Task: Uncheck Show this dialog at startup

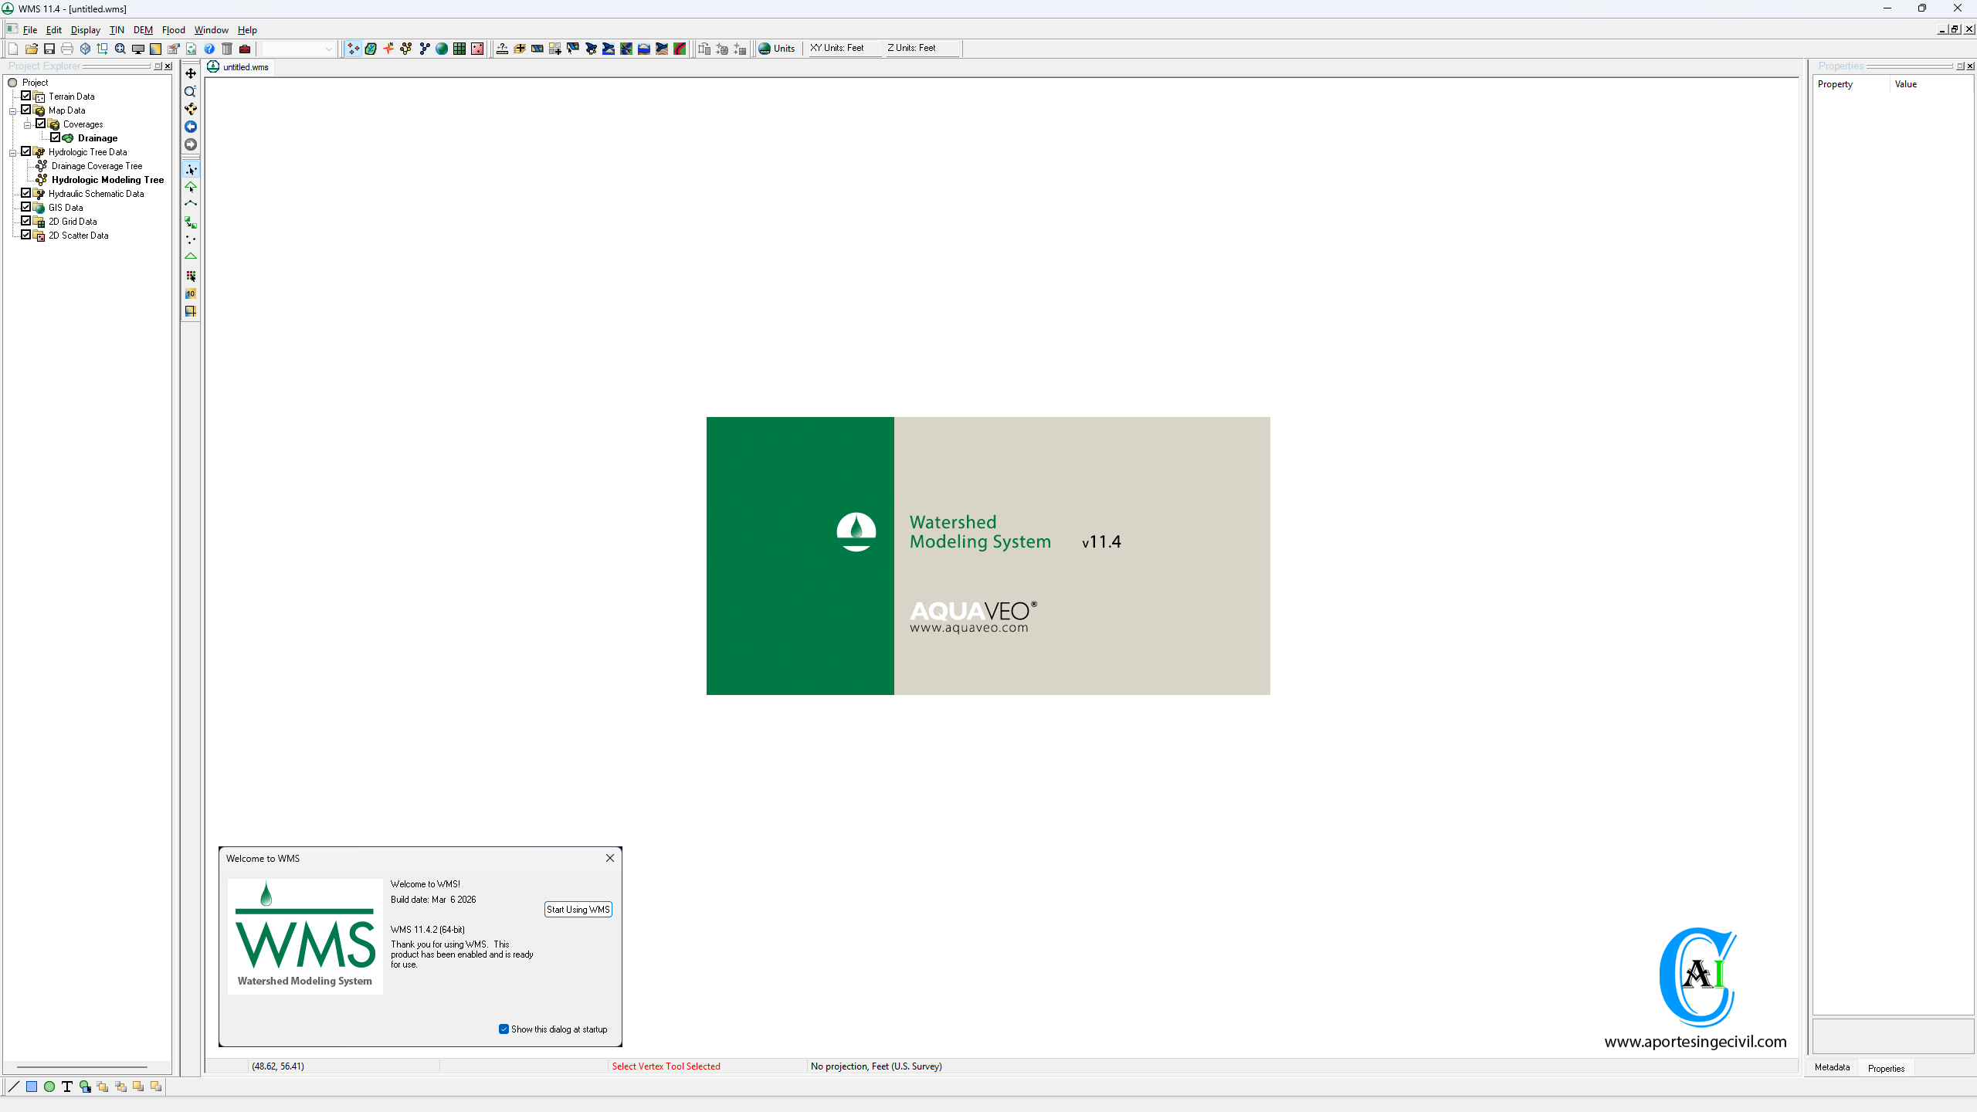Action: click(504, 1029)
